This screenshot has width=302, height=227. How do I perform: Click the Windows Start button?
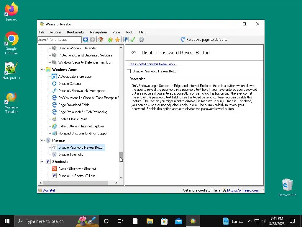click(x=7, y=221)
